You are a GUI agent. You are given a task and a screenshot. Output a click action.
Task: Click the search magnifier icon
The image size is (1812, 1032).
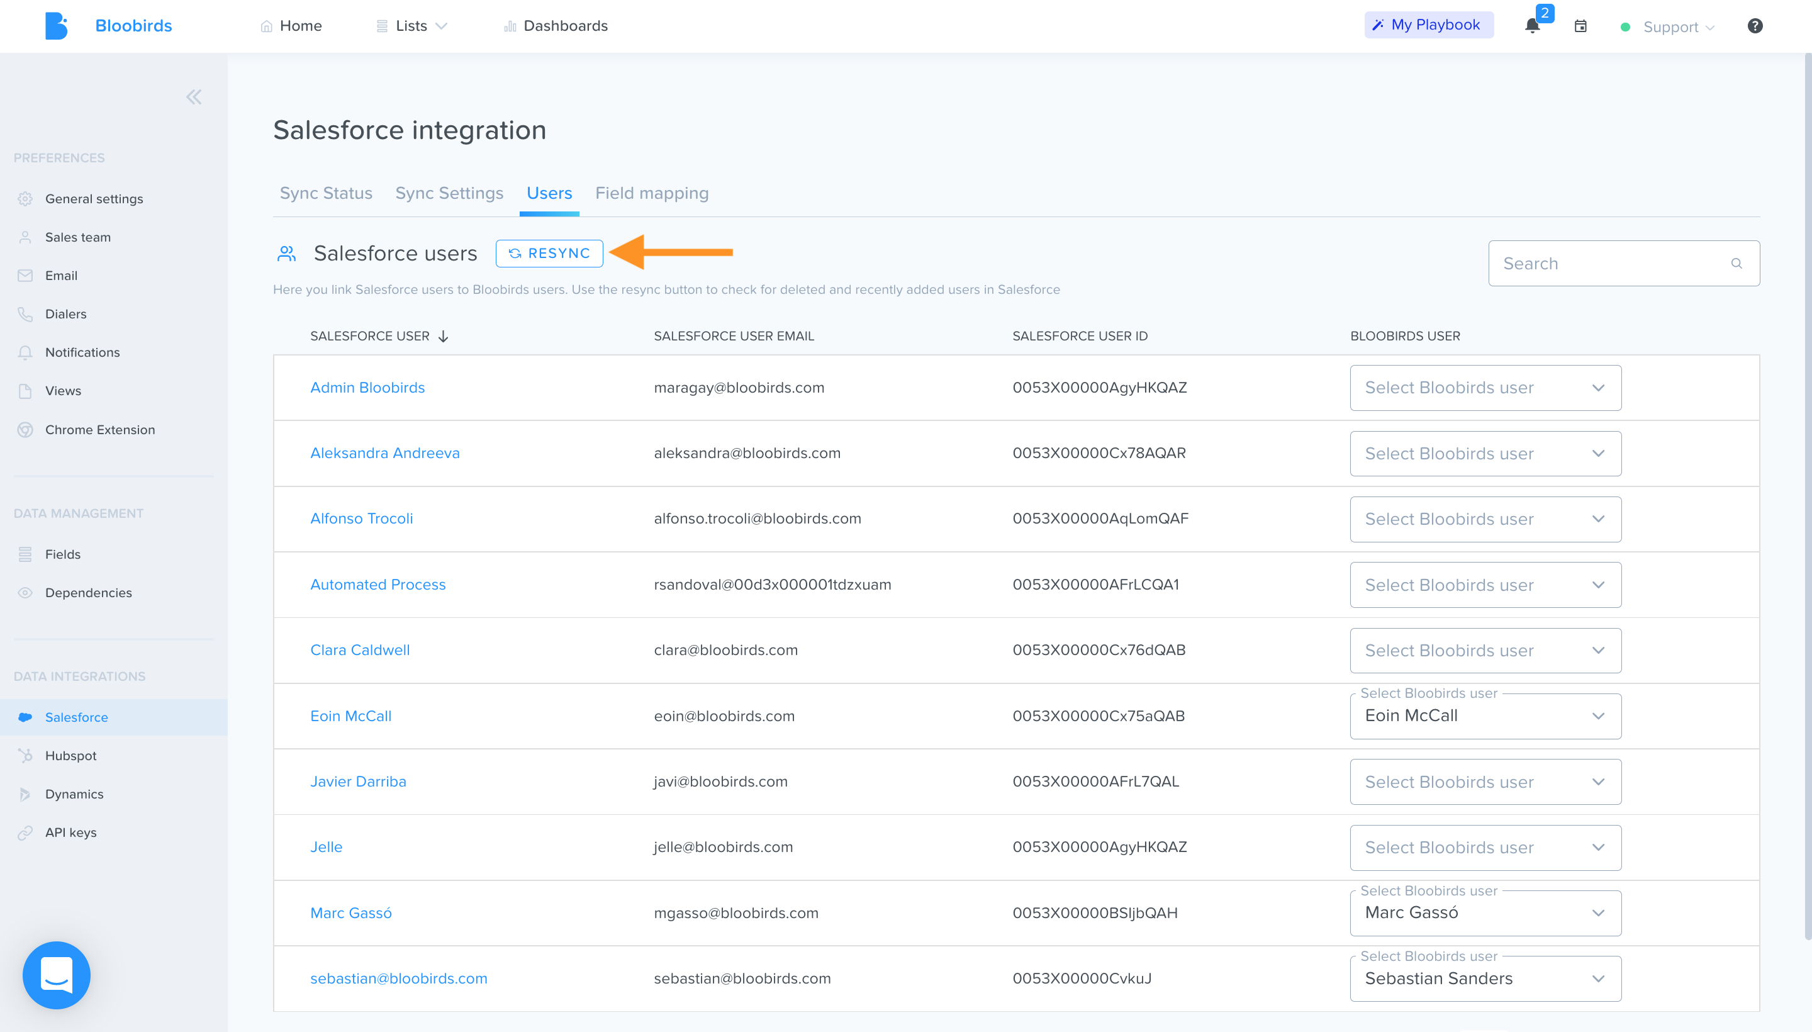[x=1736, y=264]
